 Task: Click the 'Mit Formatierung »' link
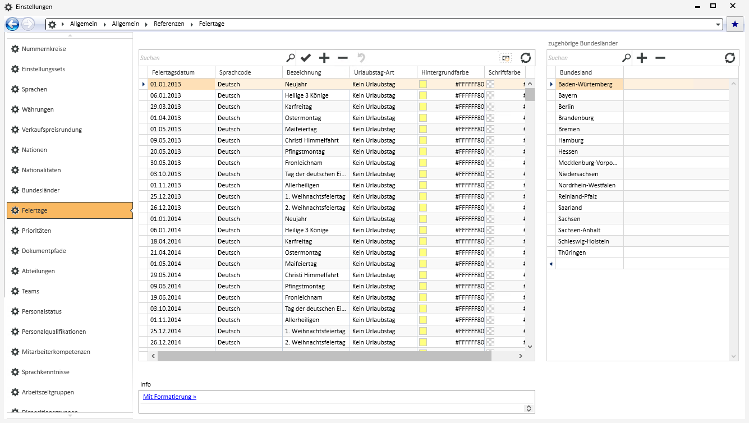(x=169, y=397)
